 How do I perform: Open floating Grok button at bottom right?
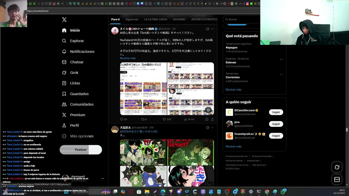pyautogui.click(x=337, y=167)
